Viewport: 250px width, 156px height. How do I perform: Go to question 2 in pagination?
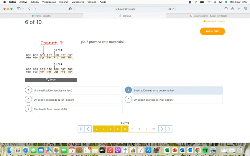point(96,129)
